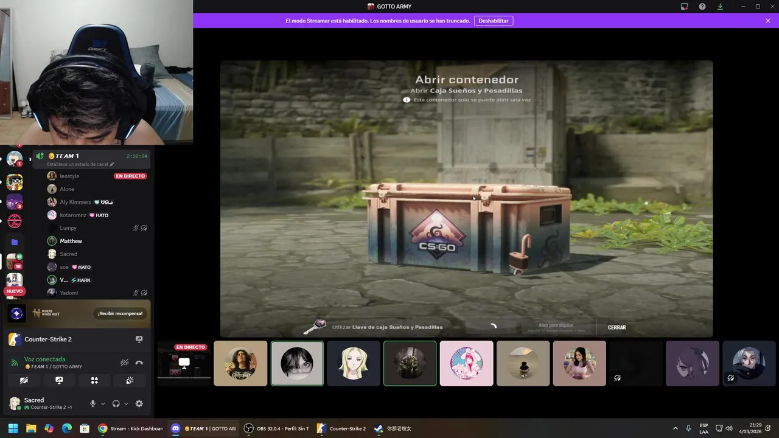This screenshot has width=779, height=438.
Task: Open Sacred's profile avatar in user panel
Action: (x=15, y=403)
